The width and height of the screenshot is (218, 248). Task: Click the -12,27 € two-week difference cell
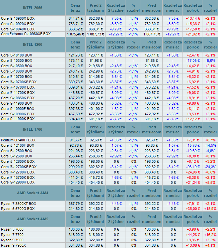(x=116, y=34)
